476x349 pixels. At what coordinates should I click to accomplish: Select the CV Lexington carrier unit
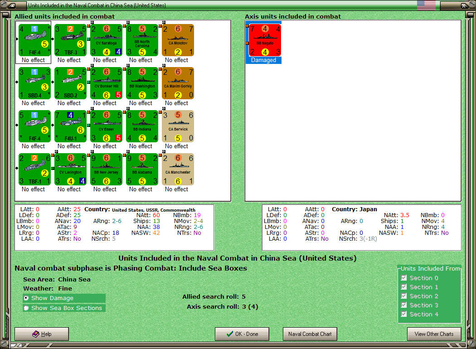click(x=70, y=170)
